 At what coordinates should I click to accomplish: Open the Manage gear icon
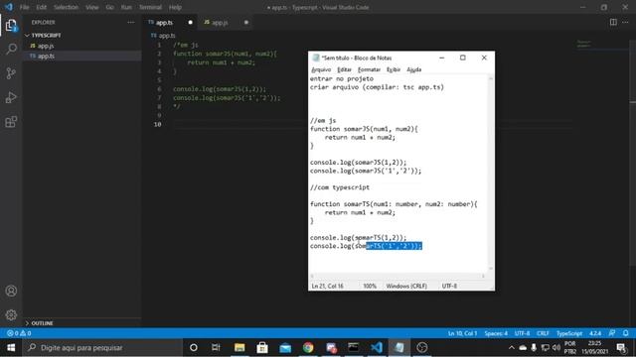11,314
